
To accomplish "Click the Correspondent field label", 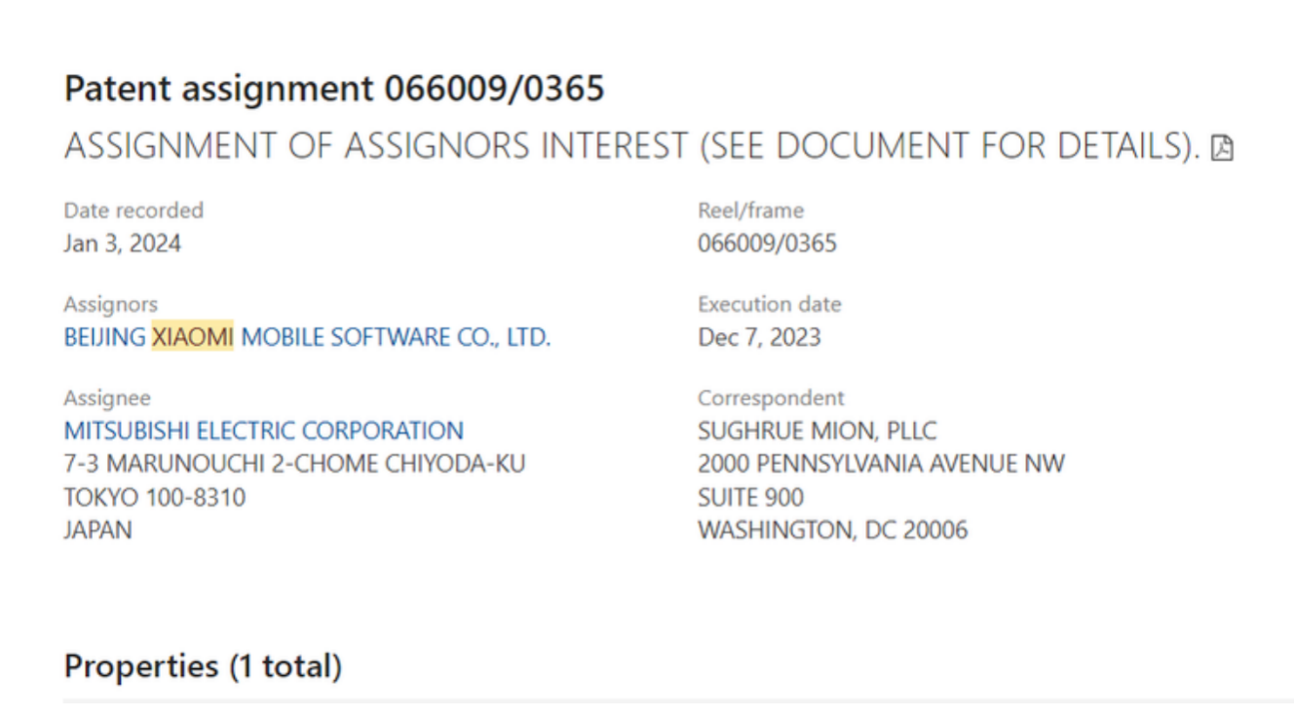I will click(x=771, y=397).
